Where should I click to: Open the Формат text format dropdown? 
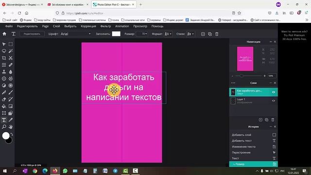pyautogui.click(x=168, y=34)
